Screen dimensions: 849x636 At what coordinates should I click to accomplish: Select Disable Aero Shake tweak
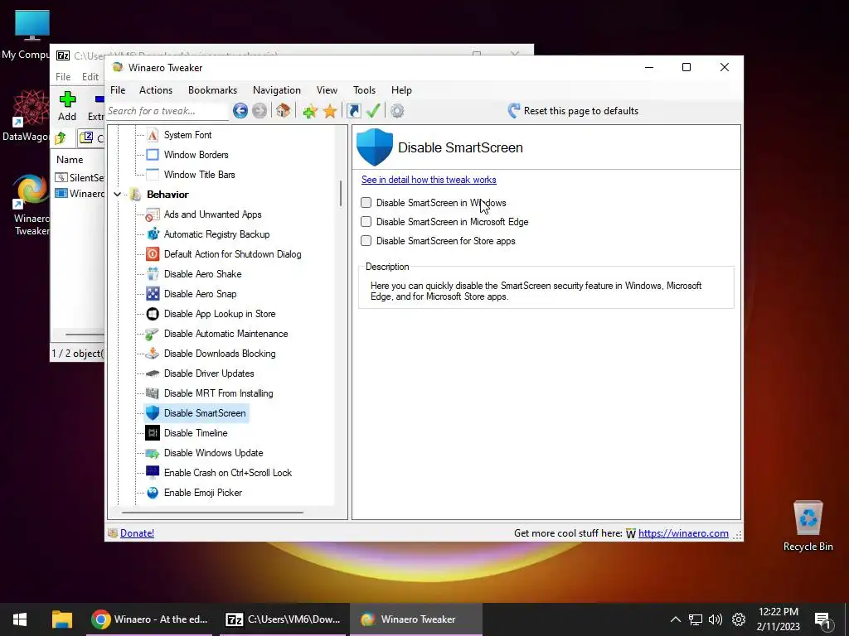tap(202, 274)
